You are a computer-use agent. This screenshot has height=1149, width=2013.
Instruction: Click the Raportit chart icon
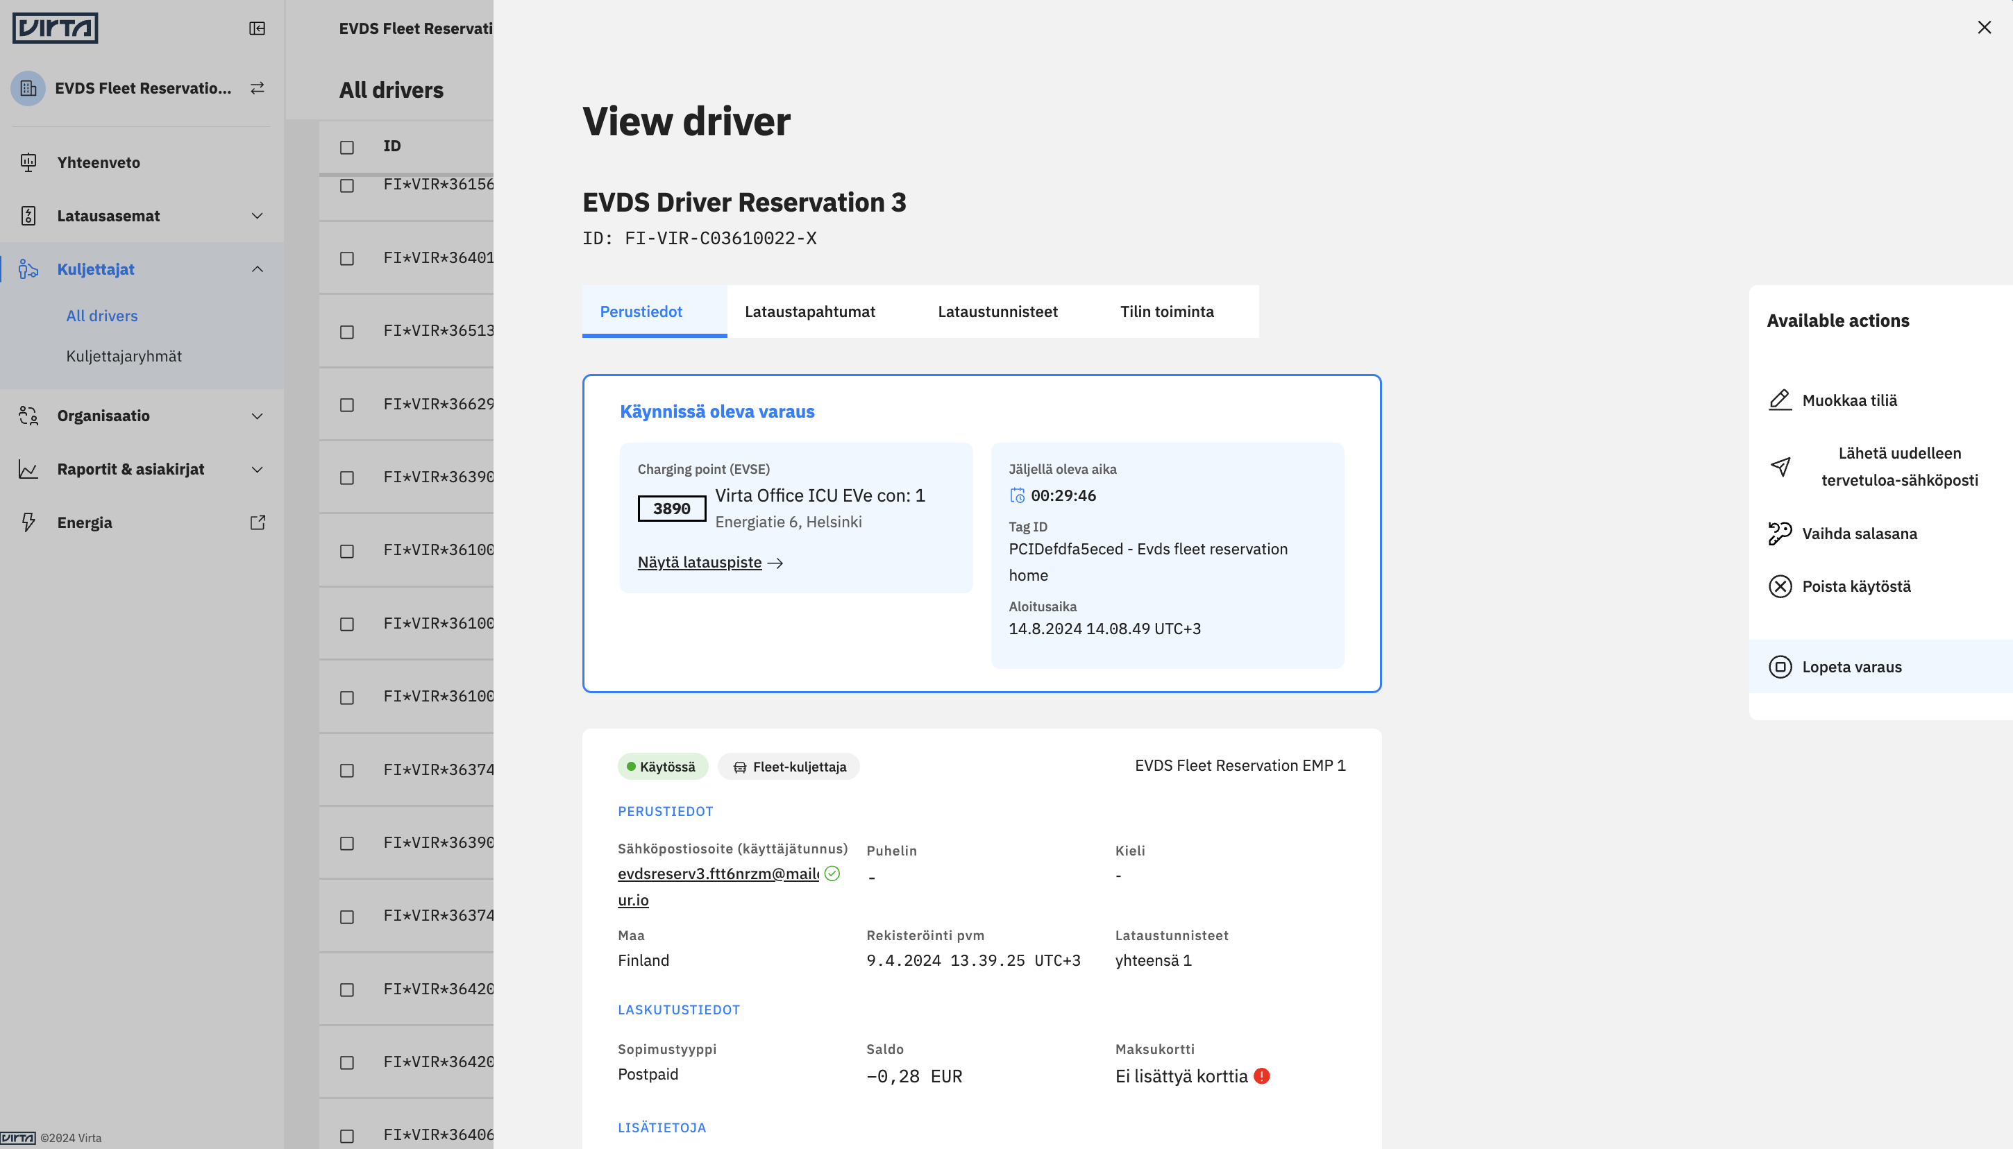click(x=28, y=470)
